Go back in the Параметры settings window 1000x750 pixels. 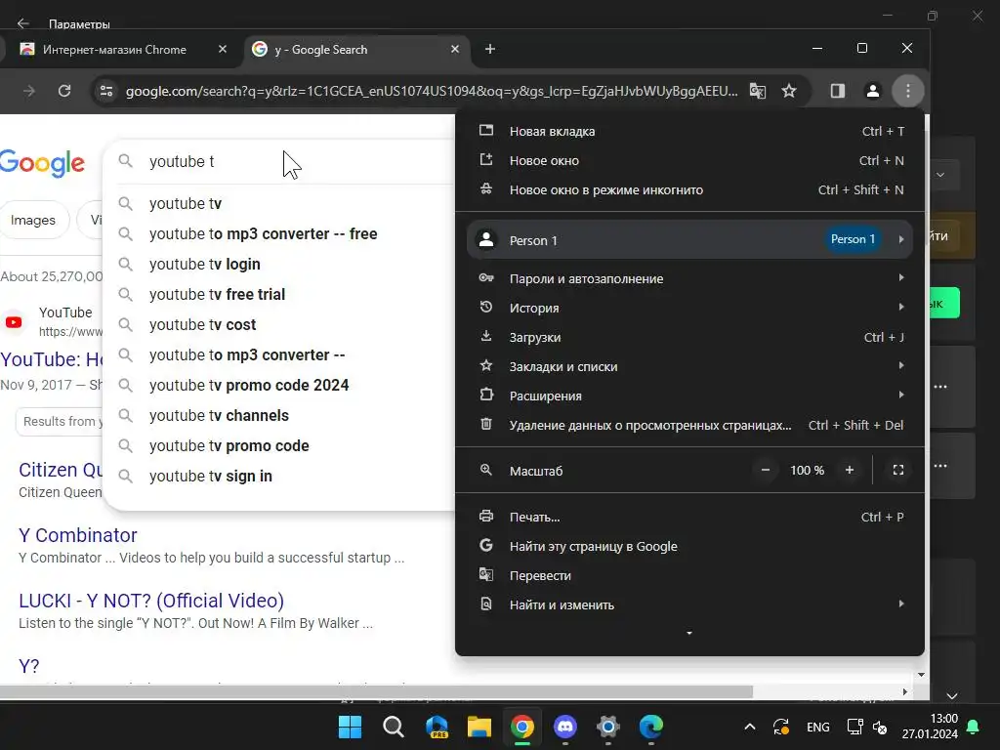[23, 23]
